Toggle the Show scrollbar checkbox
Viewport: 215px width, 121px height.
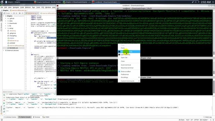tap(119, 72)
